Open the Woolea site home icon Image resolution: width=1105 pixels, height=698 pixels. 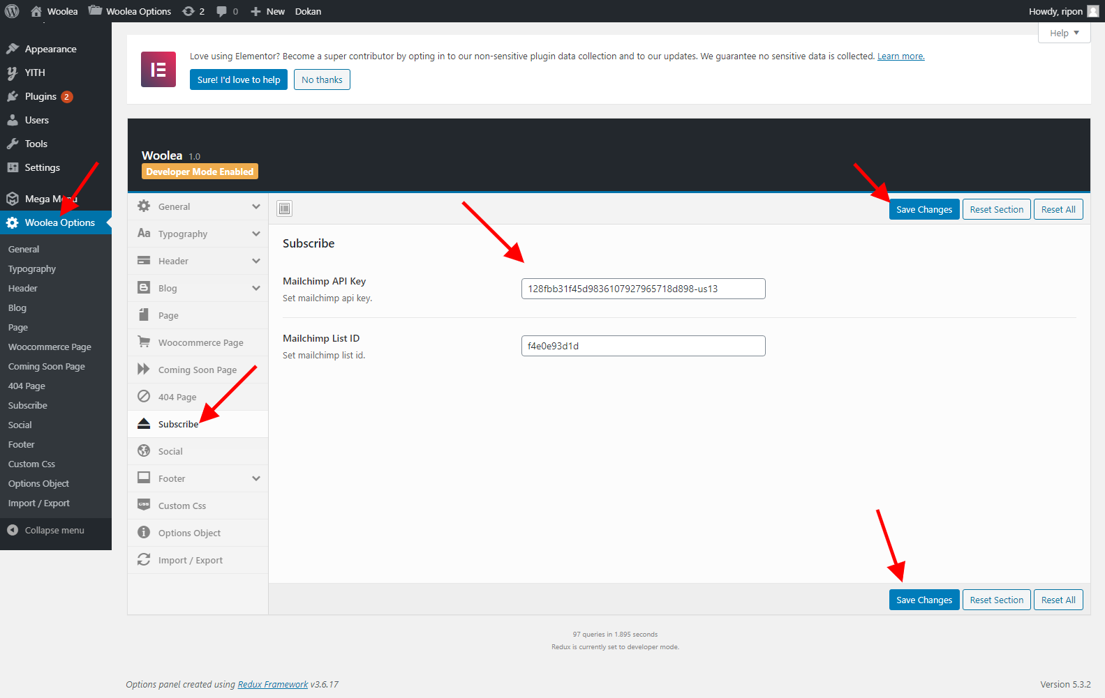pos(36,11)
